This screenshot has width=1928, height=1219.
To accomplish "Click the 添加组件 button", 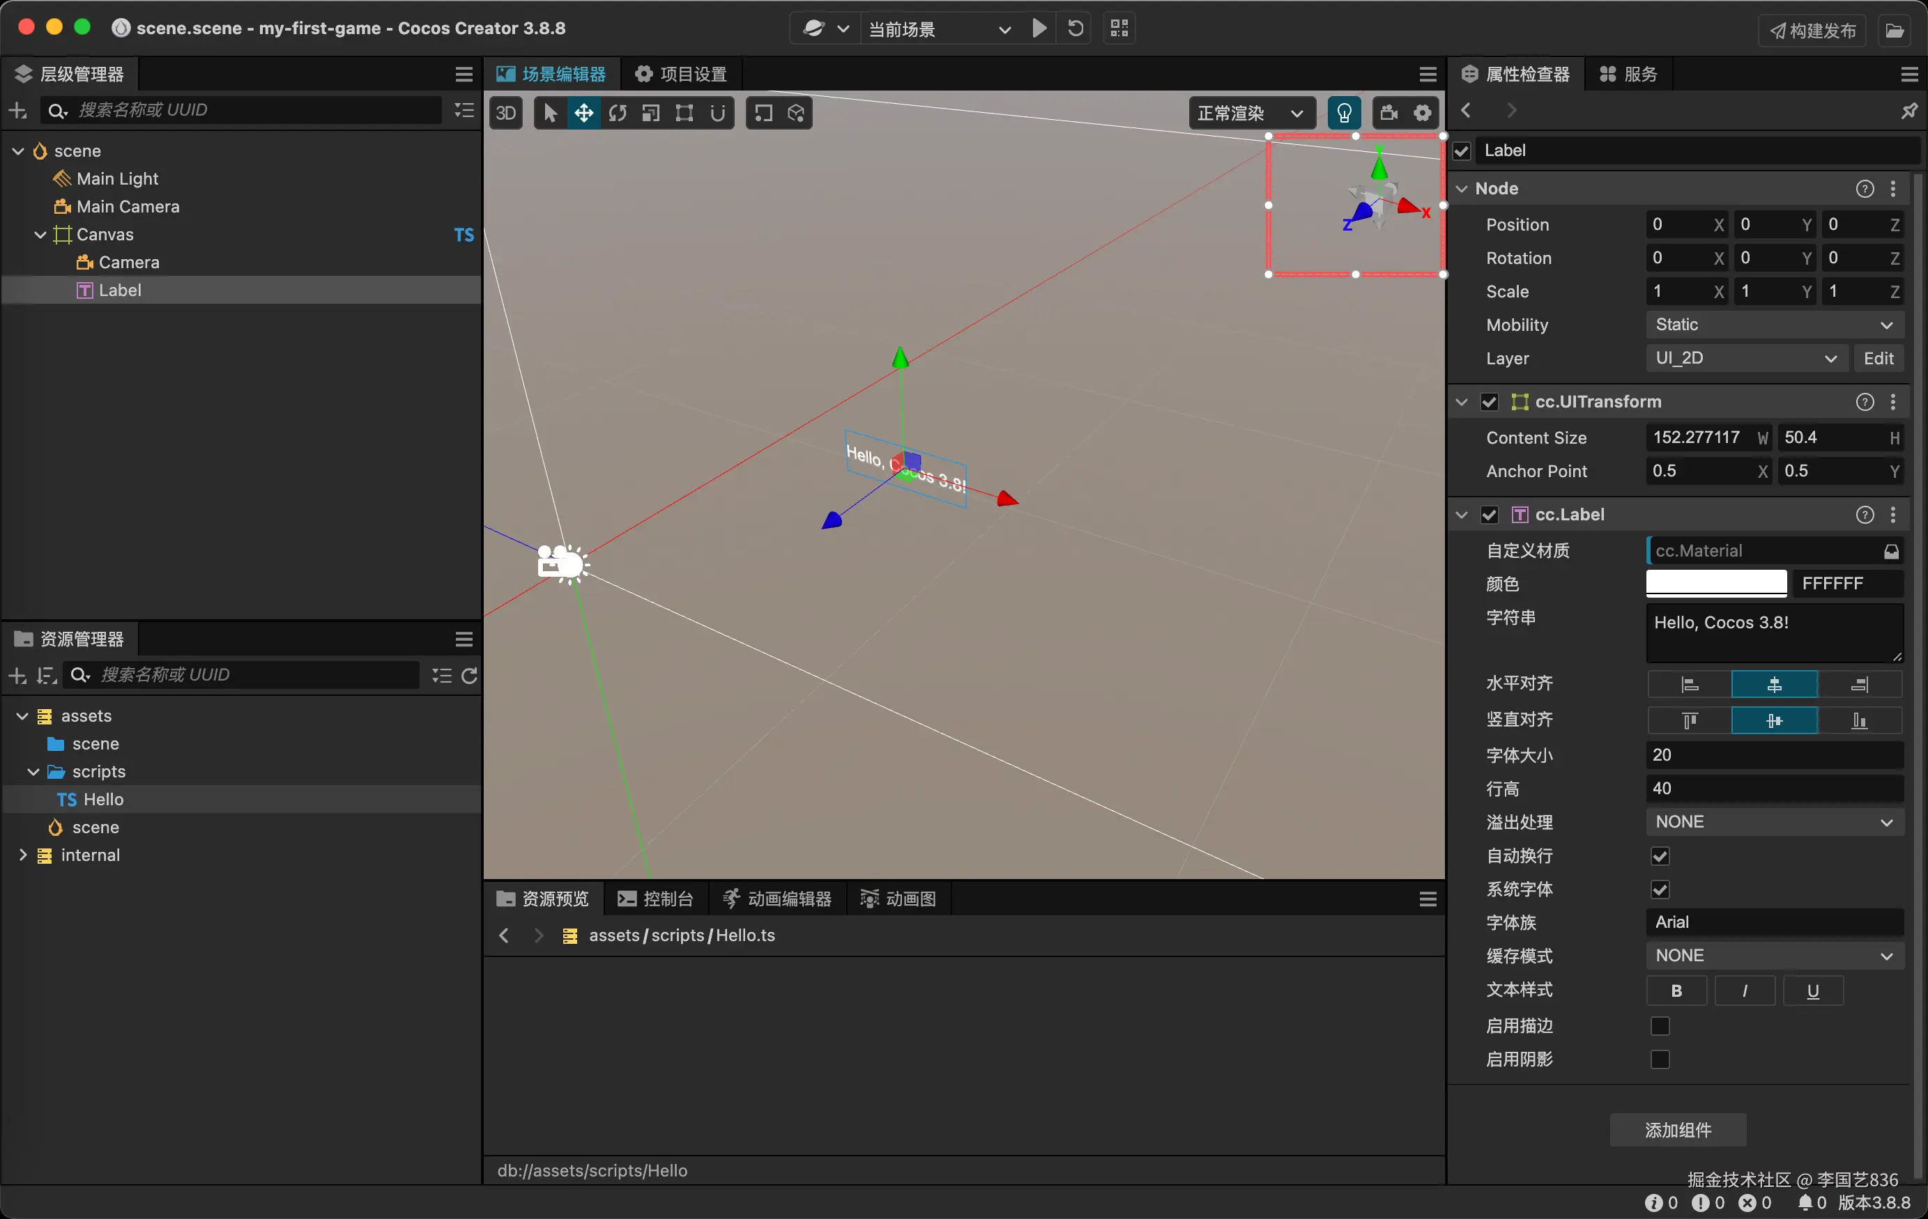I will (x=1677, y=1129).
